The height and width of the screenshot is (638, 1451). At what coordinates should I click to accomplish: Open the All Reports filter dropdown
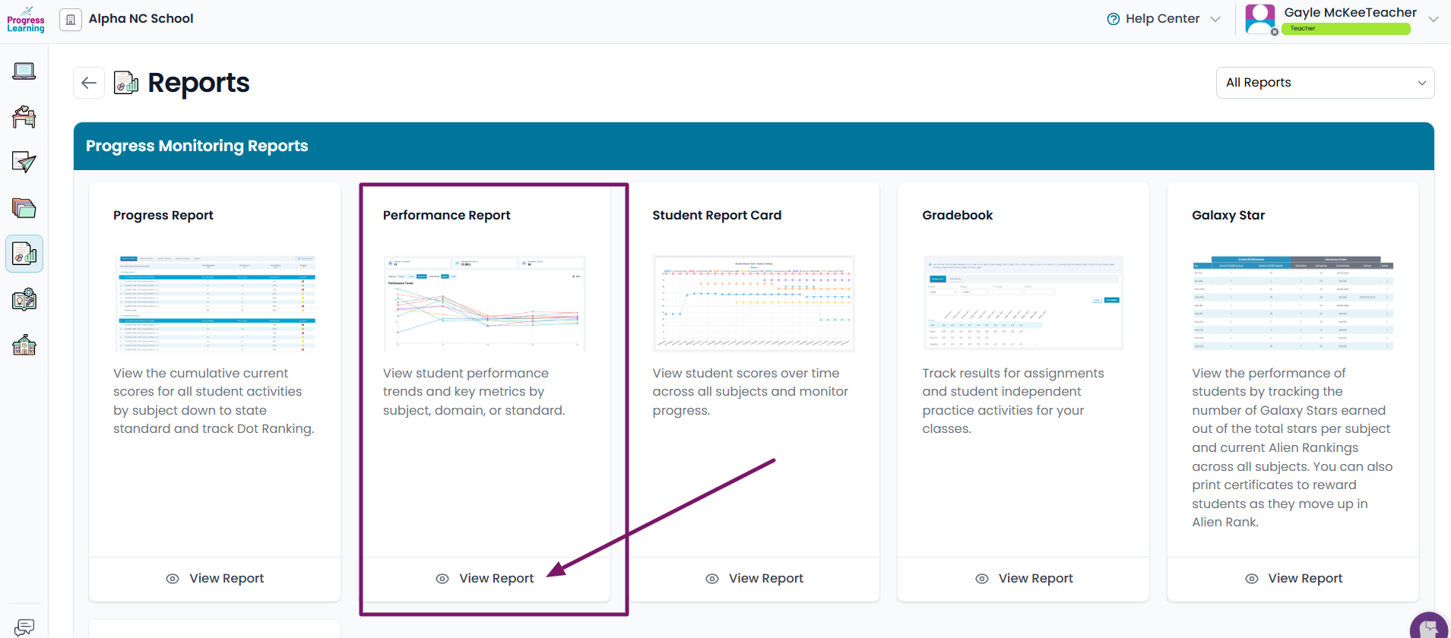(1325, 83)
